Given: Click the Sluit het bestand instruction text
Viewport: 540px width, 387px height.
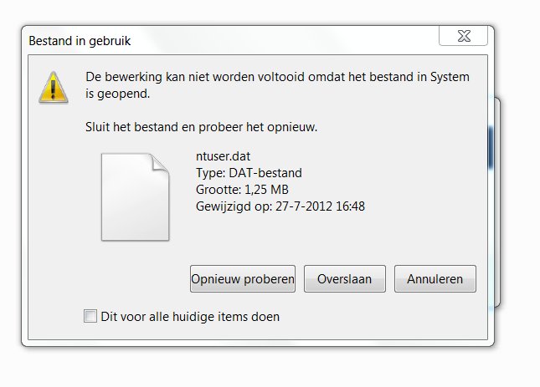Looking at the screenshot, I should coord(201,127).
